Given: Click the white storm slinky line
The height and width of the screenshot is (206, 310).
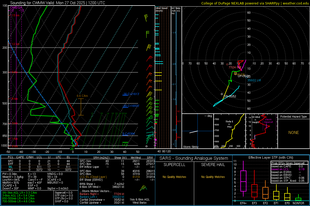Looking at the screenshot, I should pos(194,132).
